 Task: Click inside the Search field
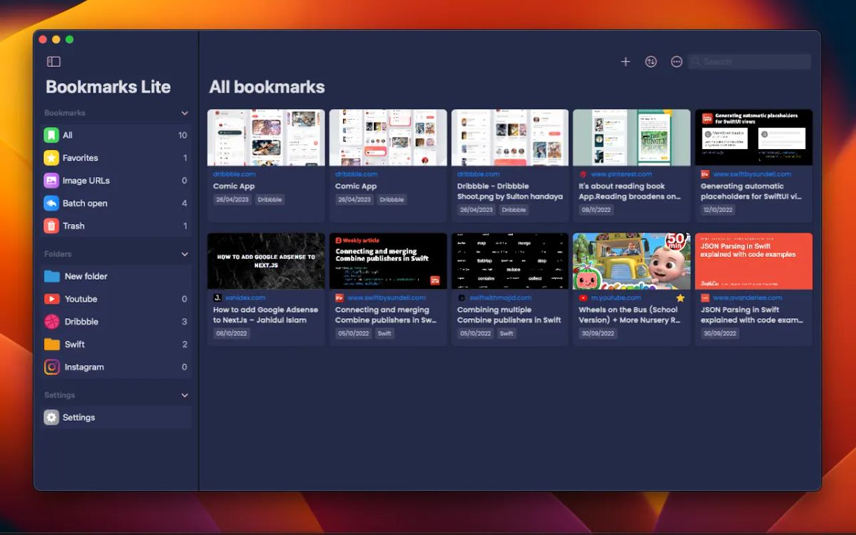749,61
